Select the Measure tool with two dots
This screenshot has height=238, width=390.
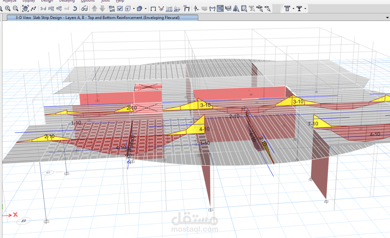tap(33, 9)
